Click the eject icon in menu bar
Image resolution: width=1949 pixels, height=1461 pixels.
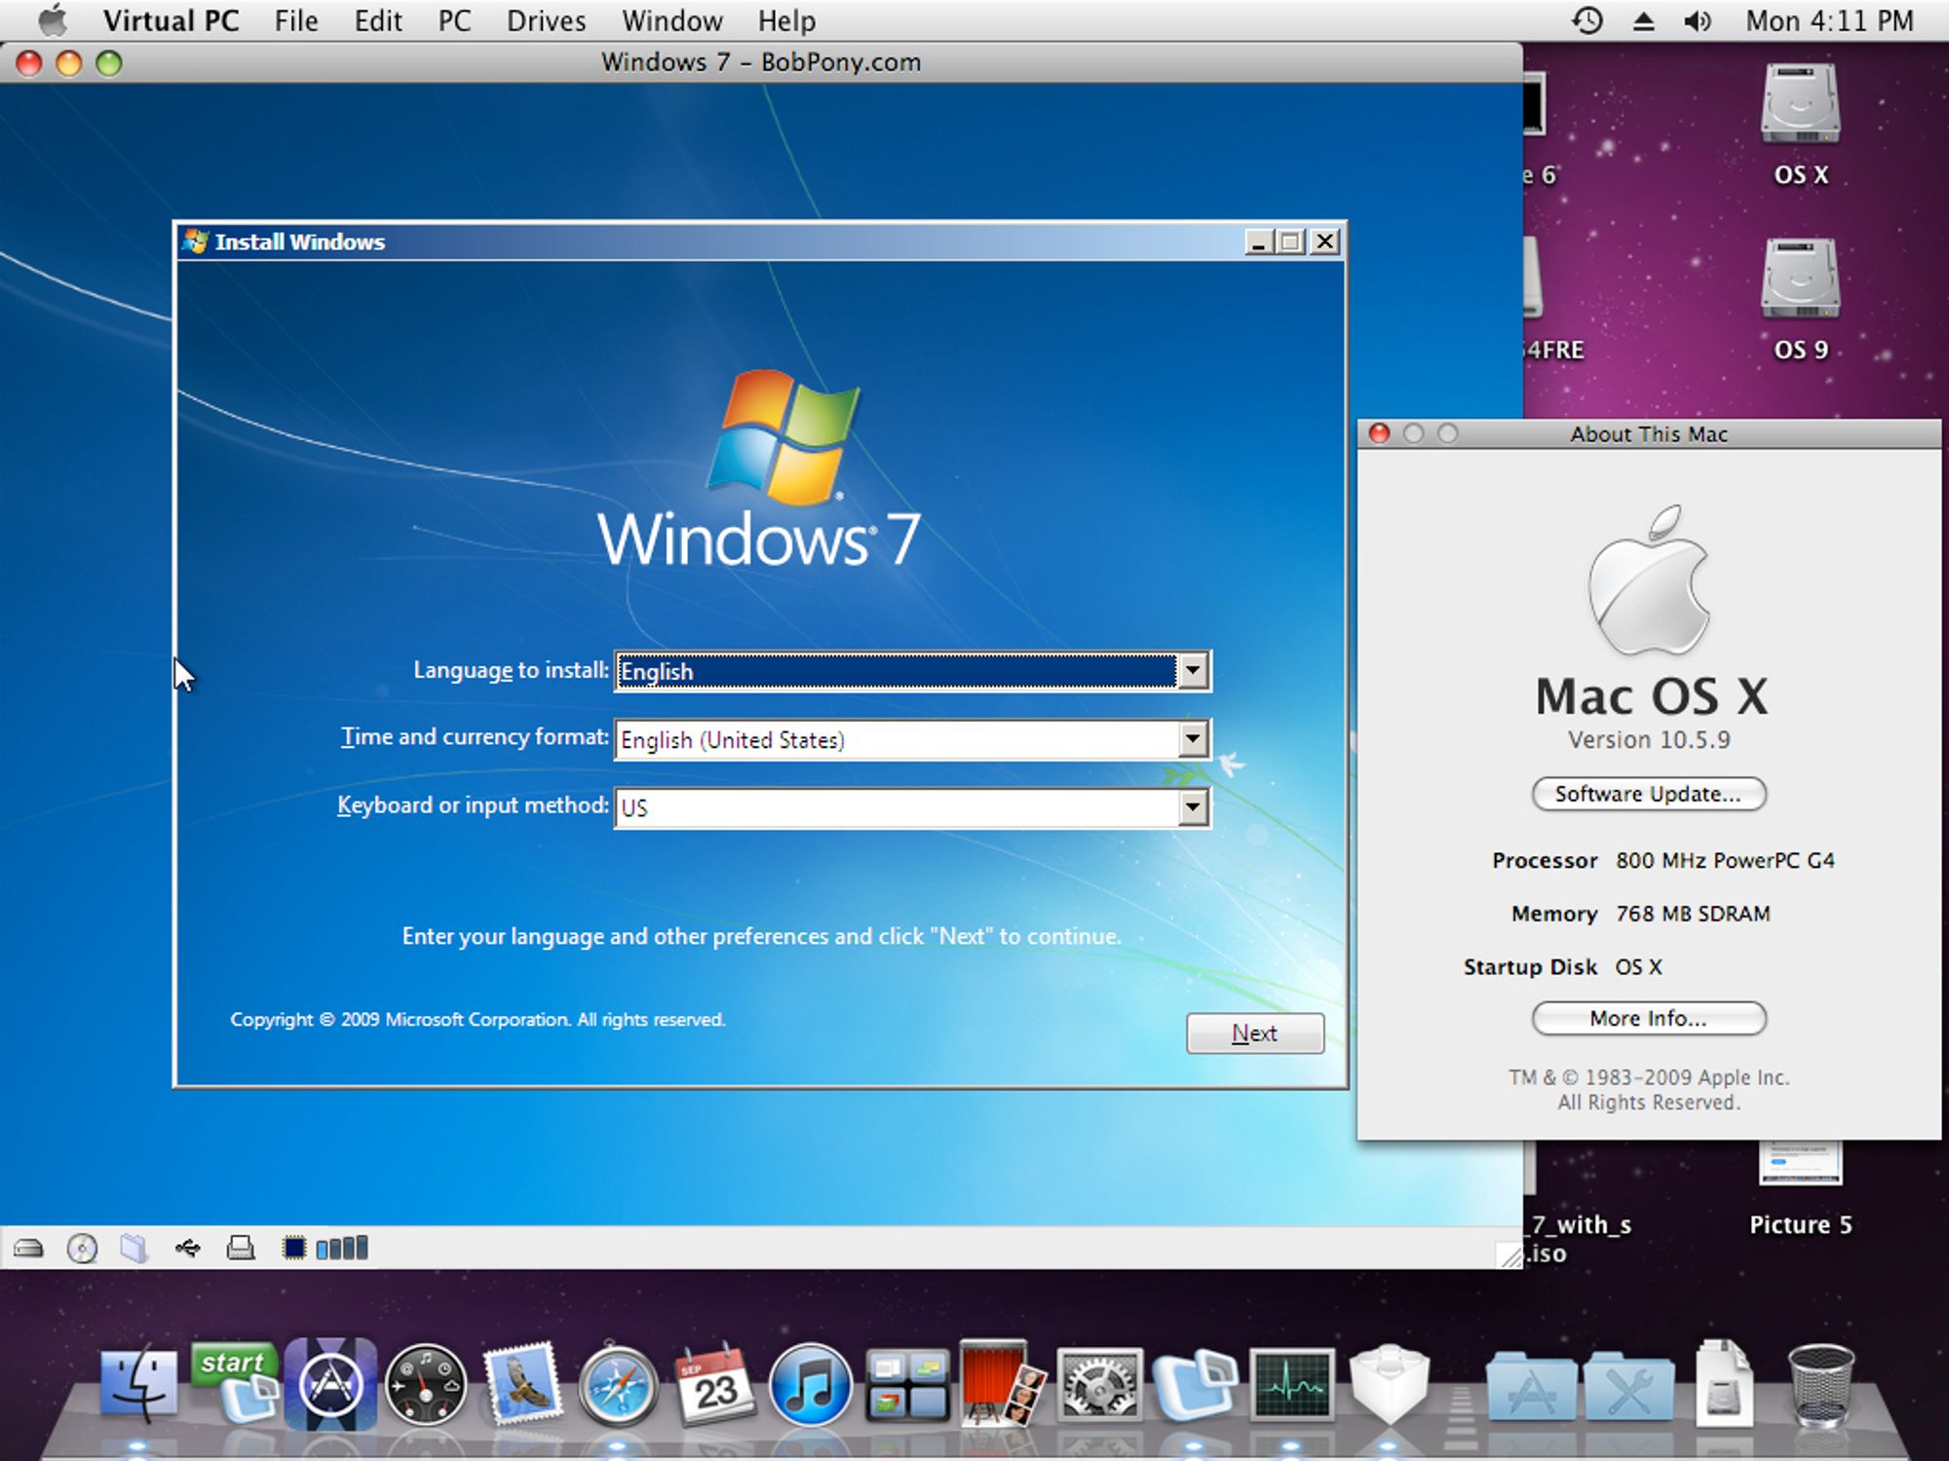tap(1643, 20)
